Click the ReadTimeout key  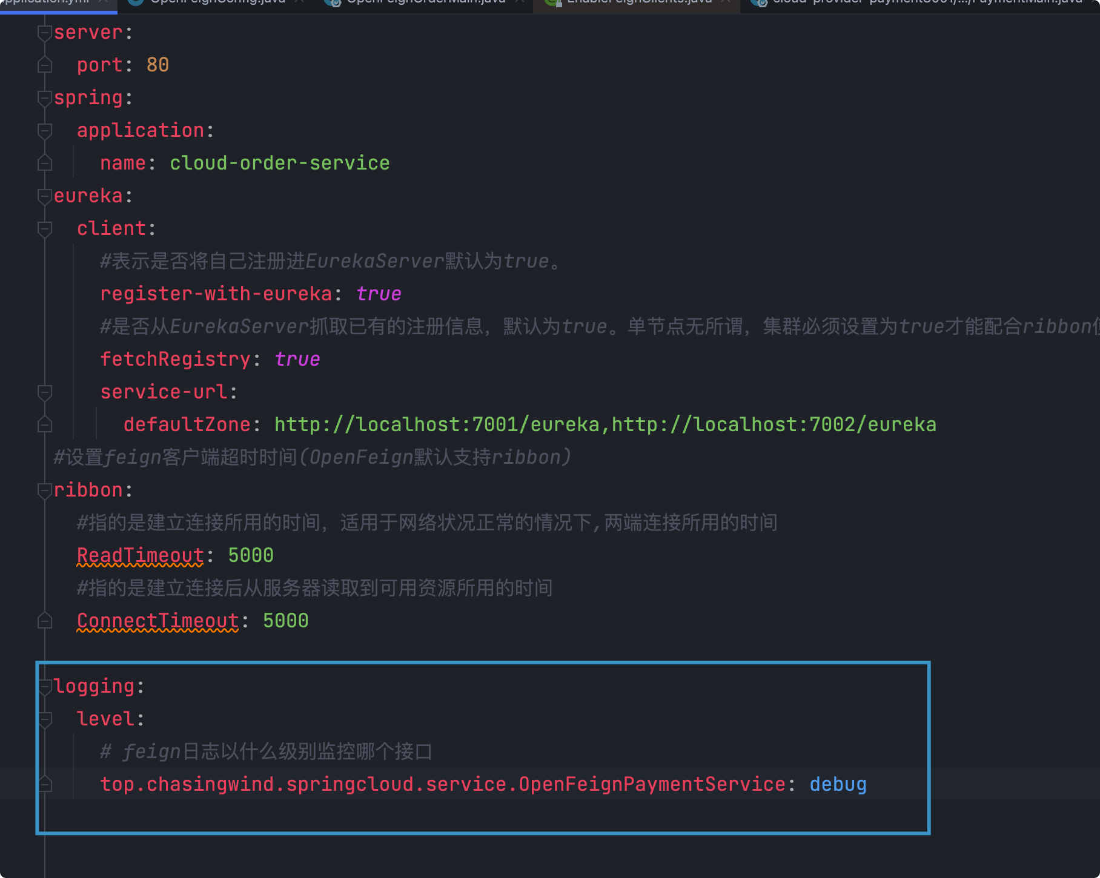coord(141,556)
